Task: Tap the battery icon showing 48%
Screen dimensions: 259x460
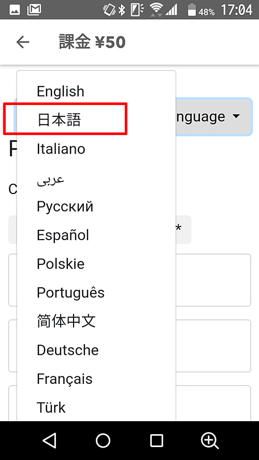Action: [x=192, y=10]
